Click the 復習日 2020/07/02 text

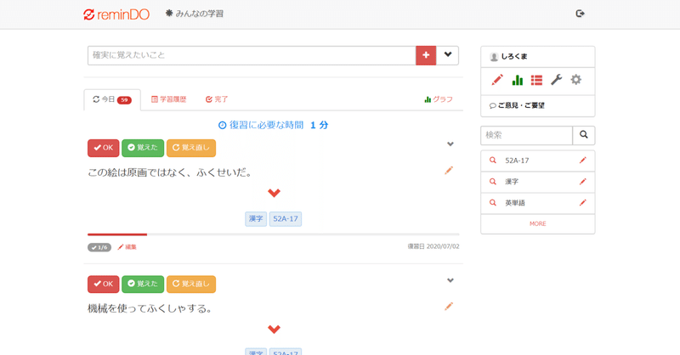pos(433,246)
